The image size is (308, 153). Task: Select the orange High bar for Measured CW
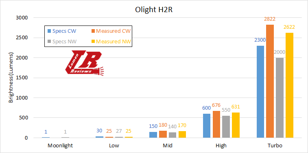click(x=216, y=124)
